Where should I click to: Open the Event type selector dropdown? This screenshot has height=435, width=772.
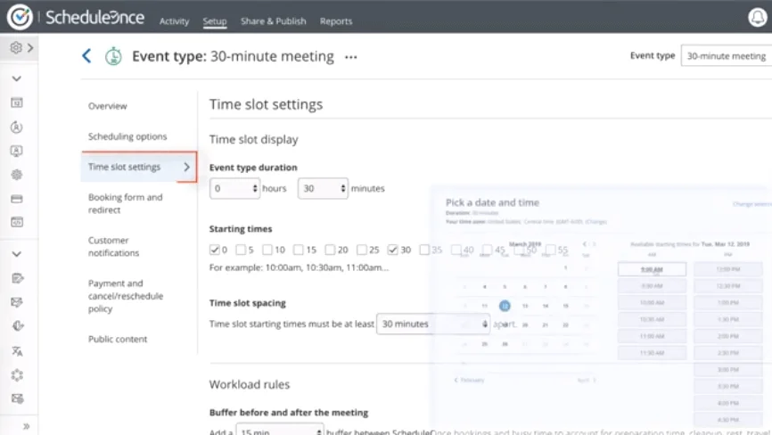[x=727, y=56]
